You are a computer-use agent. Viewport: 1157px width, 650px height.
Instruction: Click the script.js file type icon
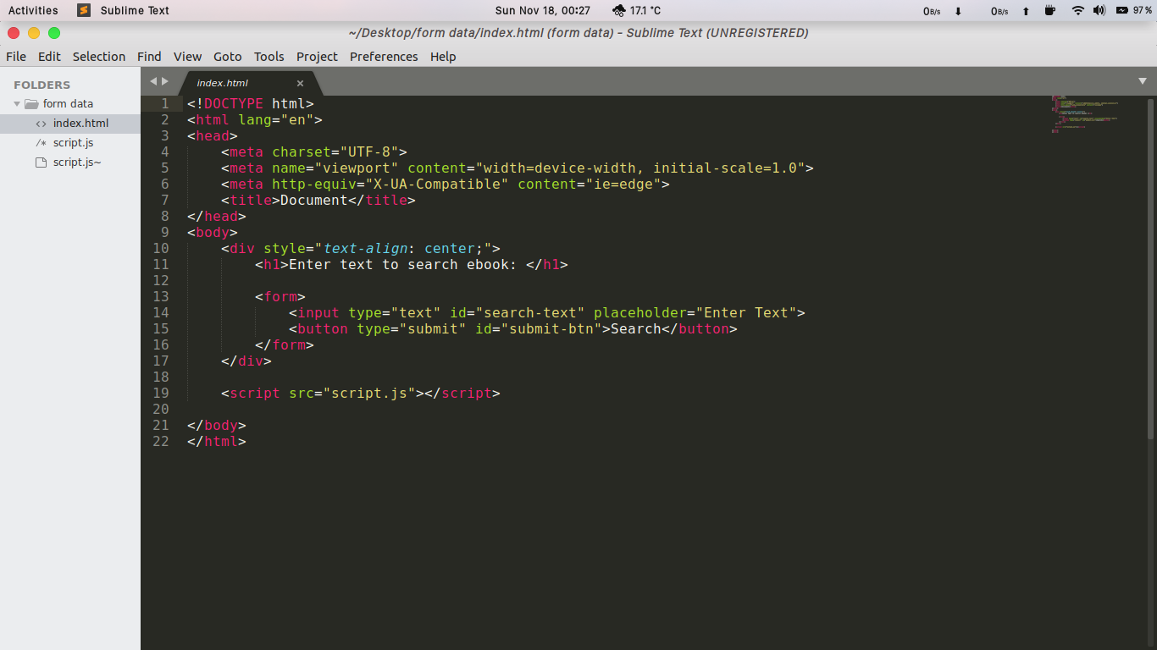pos(41,143)
